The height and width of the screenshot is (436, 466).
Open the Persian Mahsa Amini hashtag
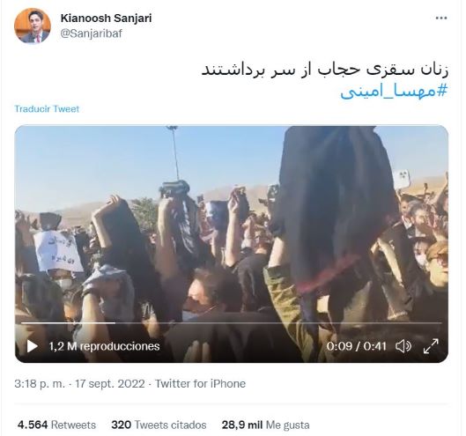(x=394, y=92)
